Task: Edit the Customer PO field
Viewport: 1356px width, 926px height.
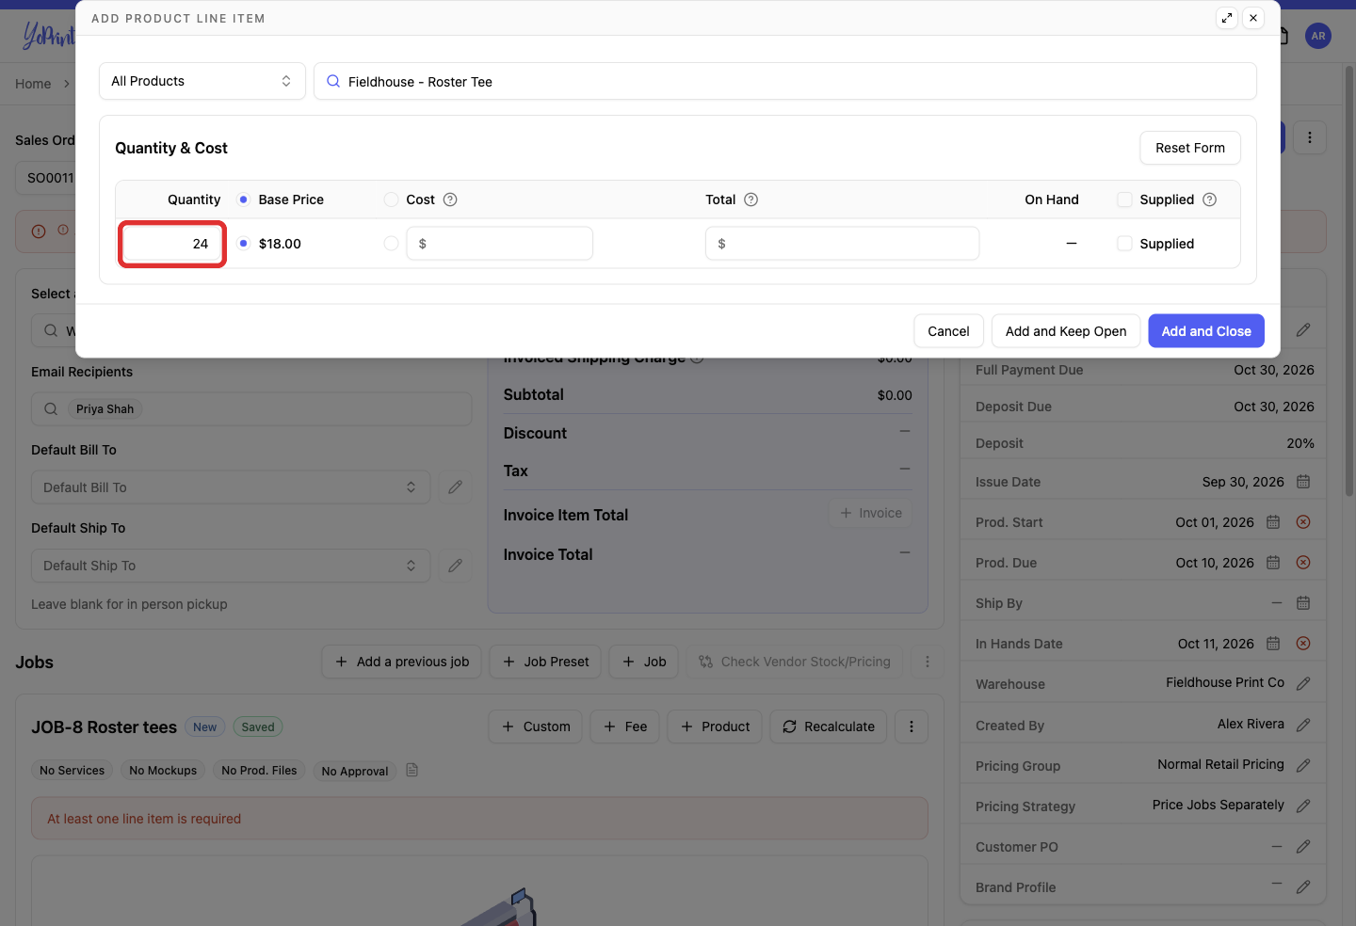Action: click(1303, 846)
